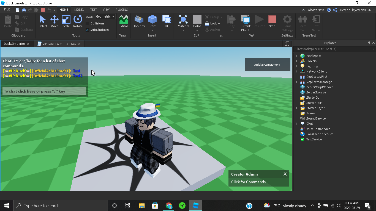Select the Move tool in ribbon

click(x=54, y=21)
